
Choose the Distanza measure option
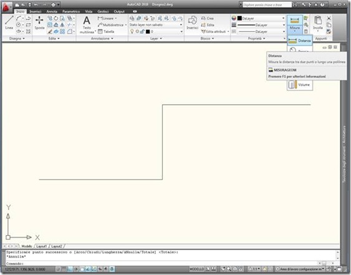click(299, 41)
